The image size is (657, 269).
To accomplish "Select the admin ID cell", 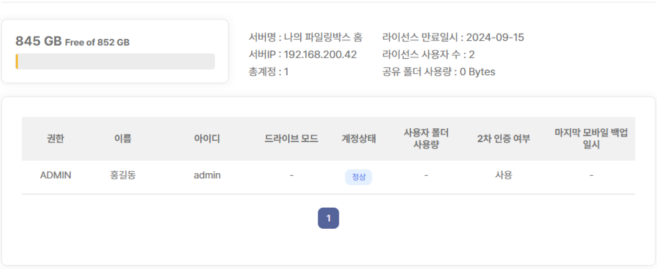I will 207,175.
